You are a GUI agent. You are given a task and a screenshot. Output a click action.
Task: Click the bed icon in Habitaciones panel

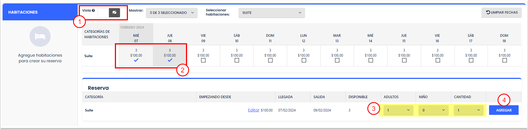40,36
